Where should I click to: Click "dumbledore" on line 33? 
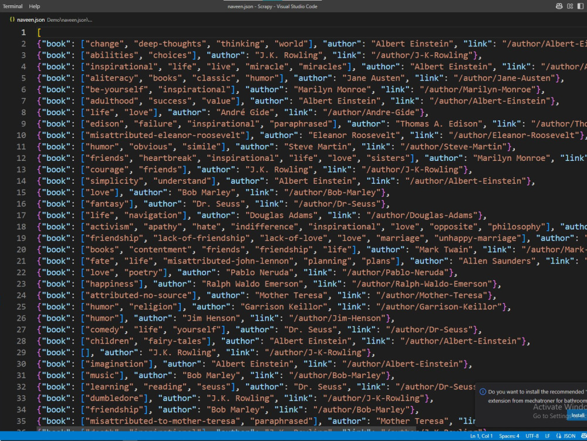(114, 398)
